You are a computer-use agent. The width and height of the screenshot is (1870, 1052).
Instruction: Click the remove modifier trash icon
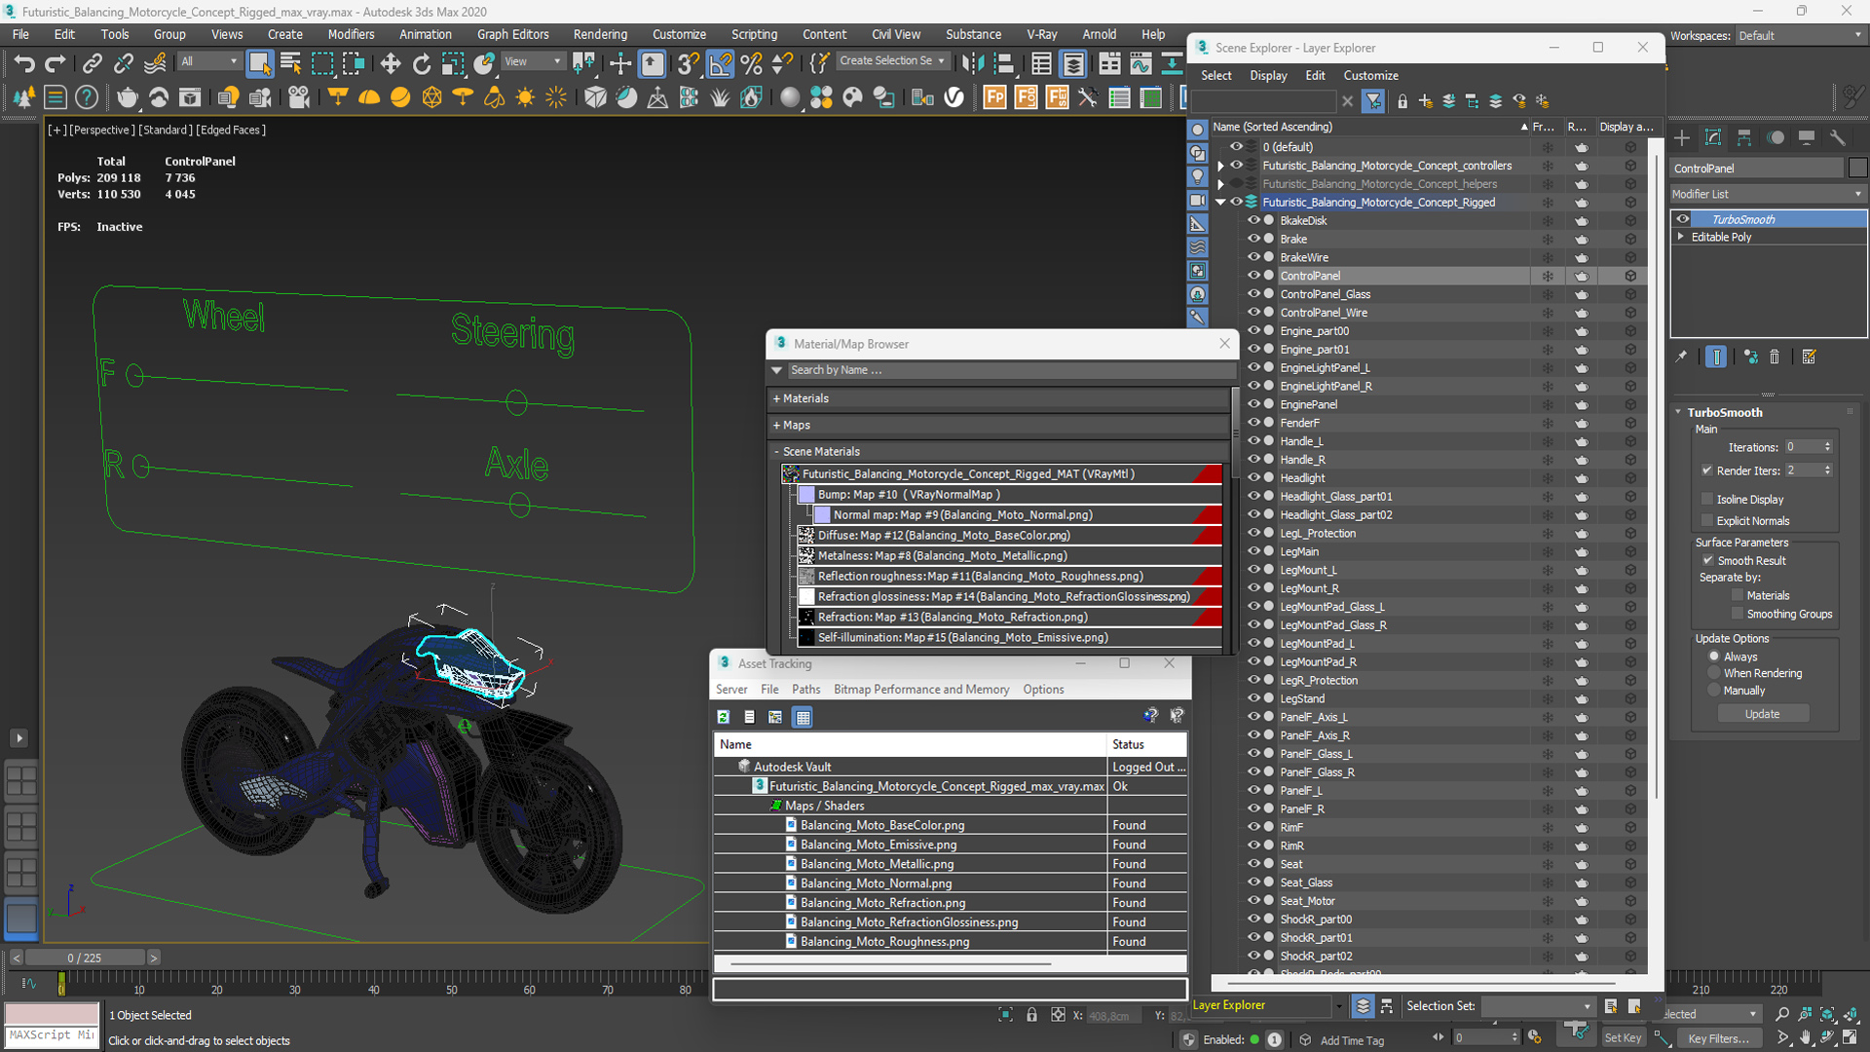[x=1775, y=357]
